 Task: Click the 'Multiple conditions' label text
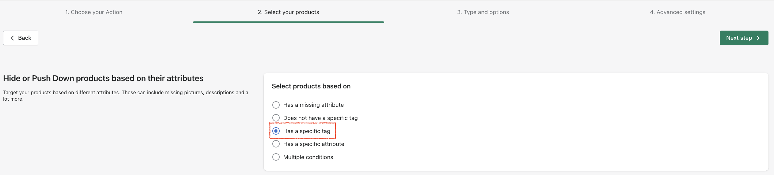[x=308, y=157]
